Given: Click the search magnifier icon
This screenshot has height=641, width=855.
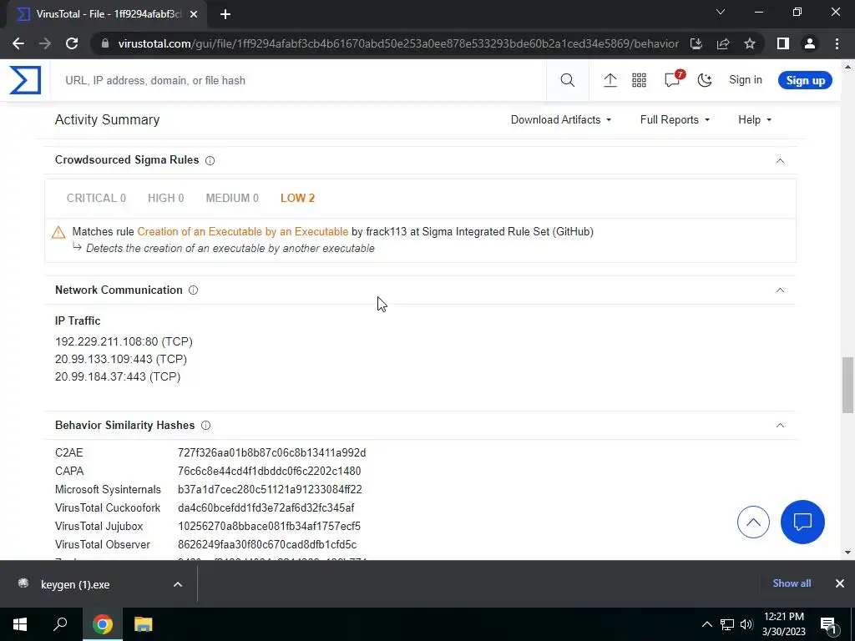Looking at the screenshot, I should click(567, 80).
